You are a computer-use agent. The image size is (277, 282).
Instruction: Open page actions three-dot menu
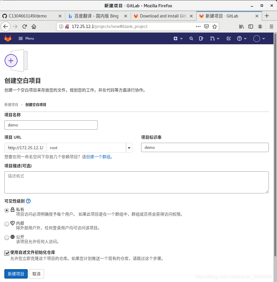[198, 27]
